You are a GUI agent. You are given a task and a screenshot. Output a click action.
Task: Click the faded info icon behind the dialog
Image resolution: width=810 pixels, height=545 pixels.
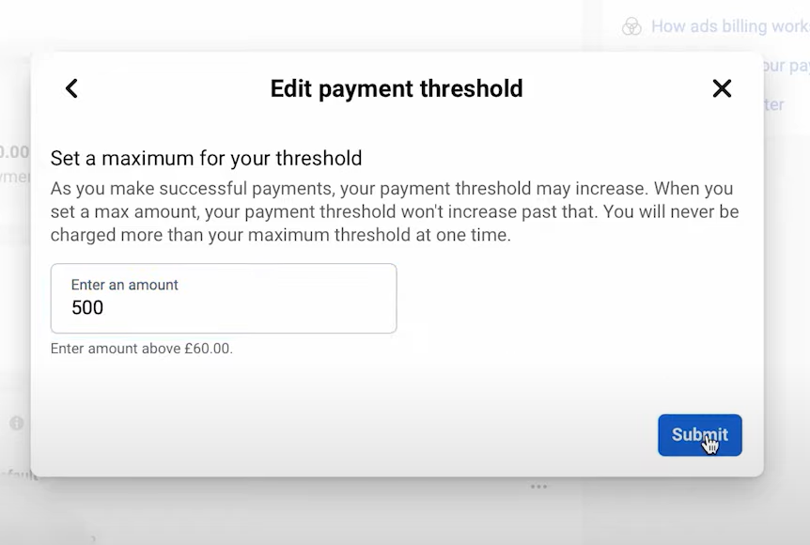coord(16,424)
